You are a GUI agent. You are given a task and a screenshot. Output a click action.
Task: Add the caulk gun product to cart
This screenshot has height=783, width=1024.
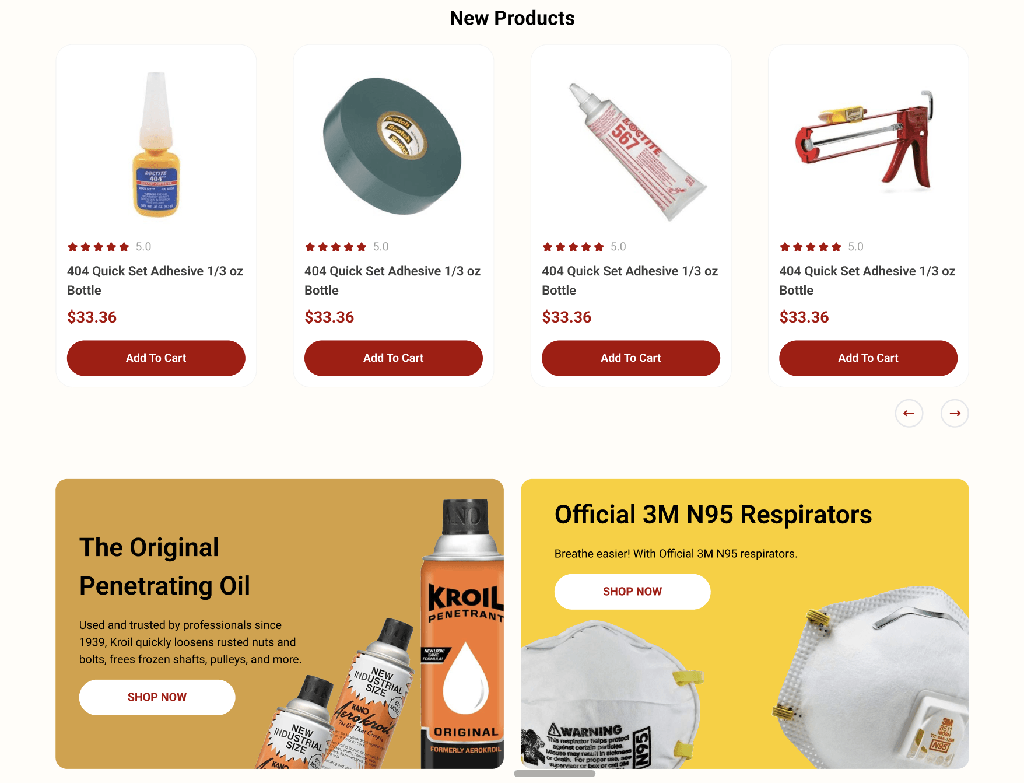pos(868,358)
